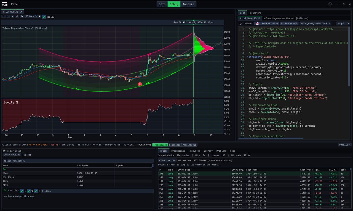Jump to last bar with >| button
The image size is (353, 211).
pos(17,17)
